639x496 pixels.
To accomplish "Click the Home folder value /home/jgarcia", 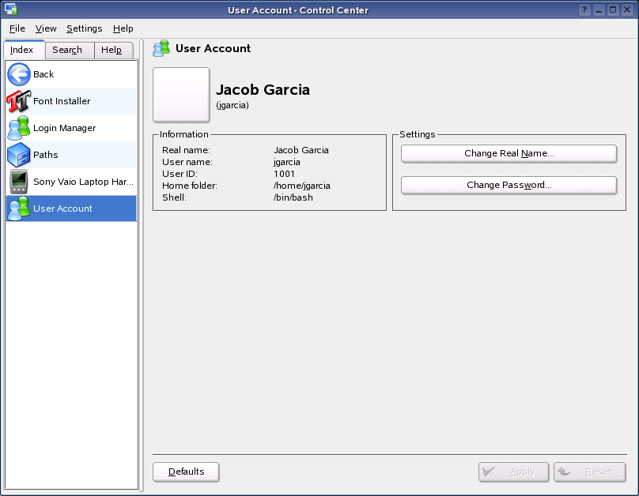I will coord(301,186).
